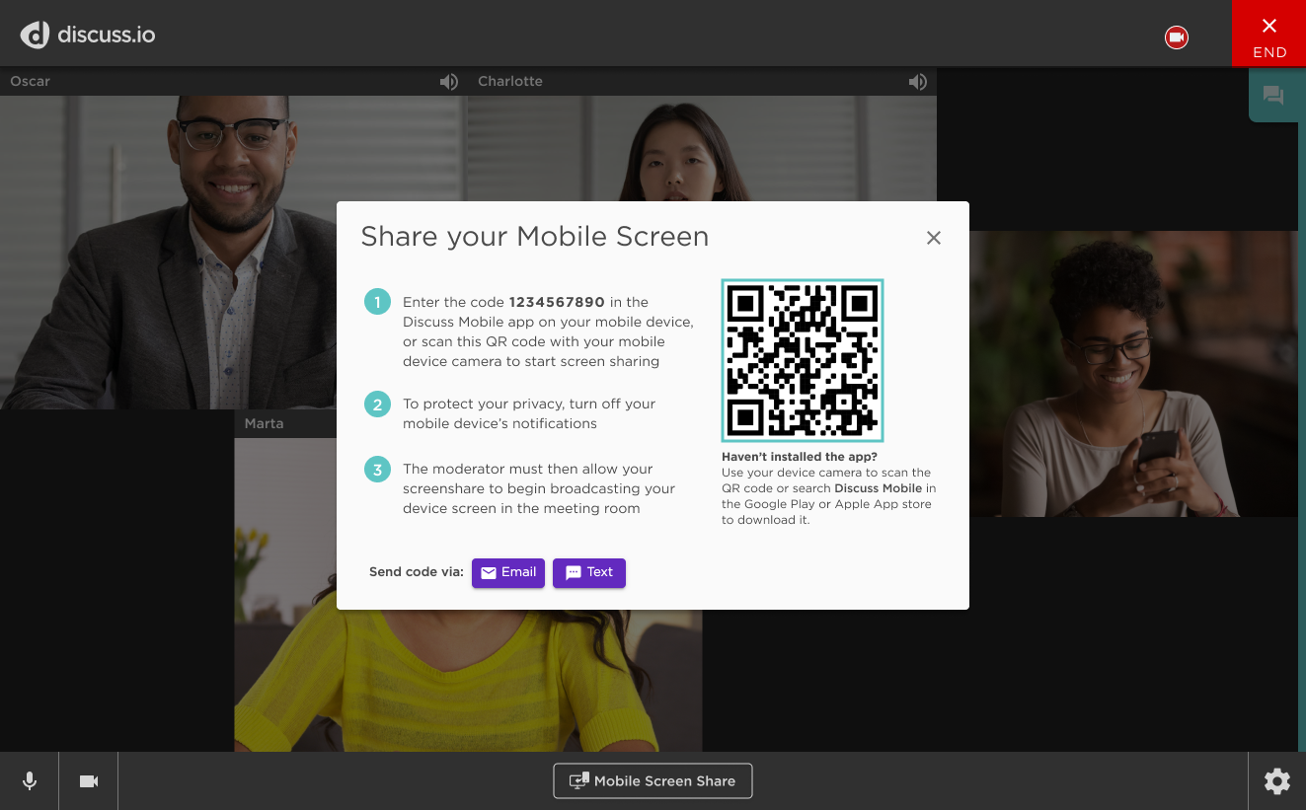Click the 'Haven't installed the app?' text

click(x=800, y=457)
